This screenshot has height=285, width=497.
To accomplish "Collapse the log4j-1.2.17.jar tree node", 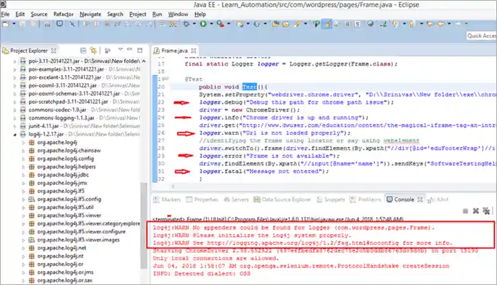I will click(15, 134).
